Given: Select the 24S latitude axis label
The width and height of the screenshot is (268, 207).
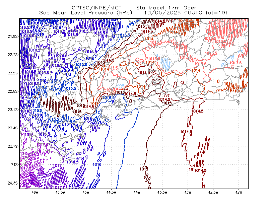Looking at the screenshot, I should (14, 165).
